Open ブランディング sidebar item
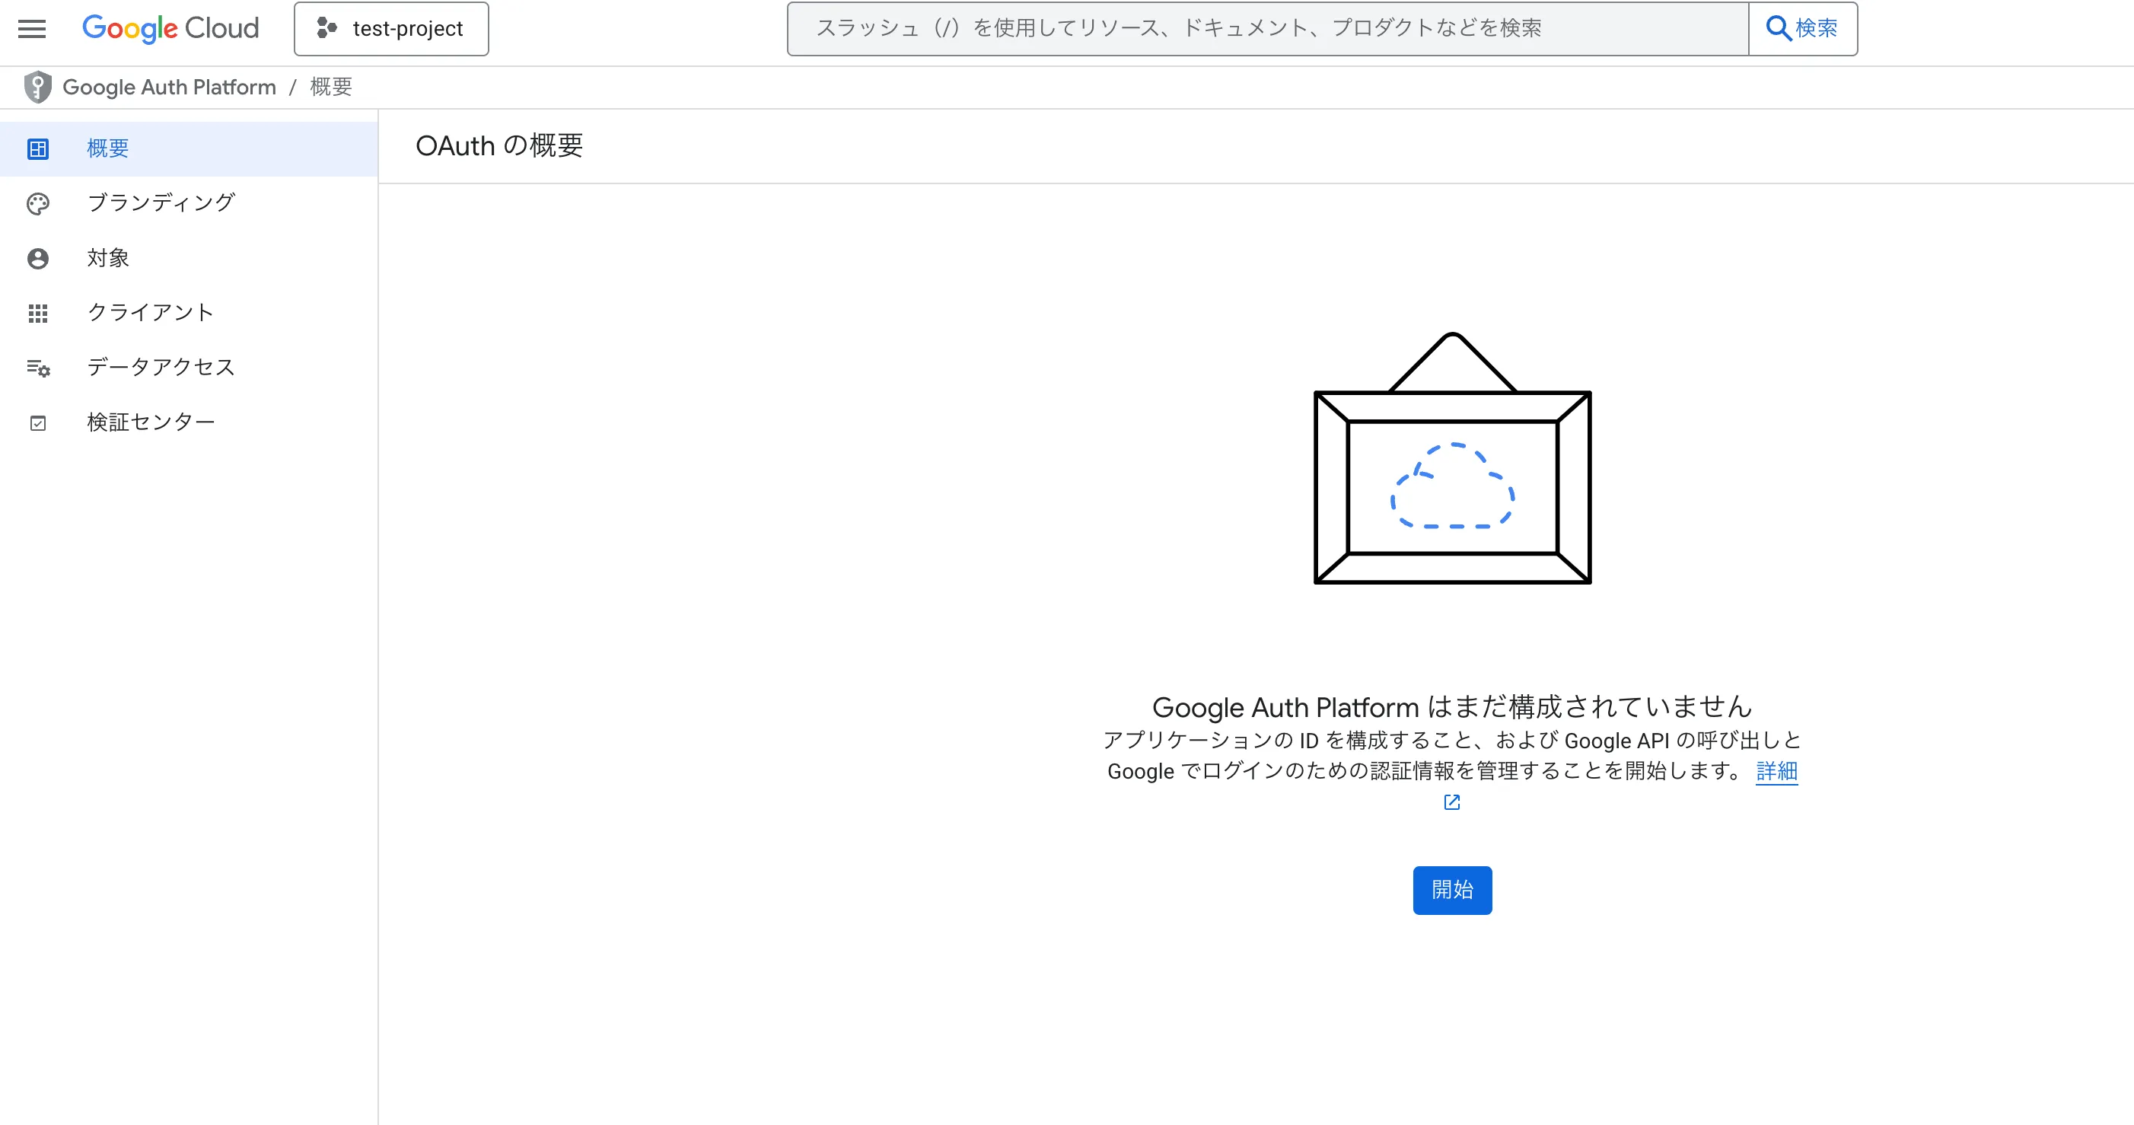 tap(161, 203)
